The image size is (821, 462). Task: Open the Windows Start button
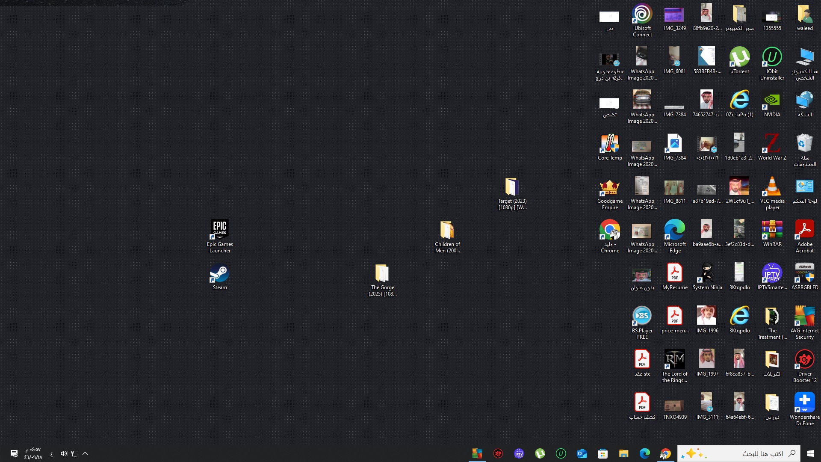[x=810, y=453]
